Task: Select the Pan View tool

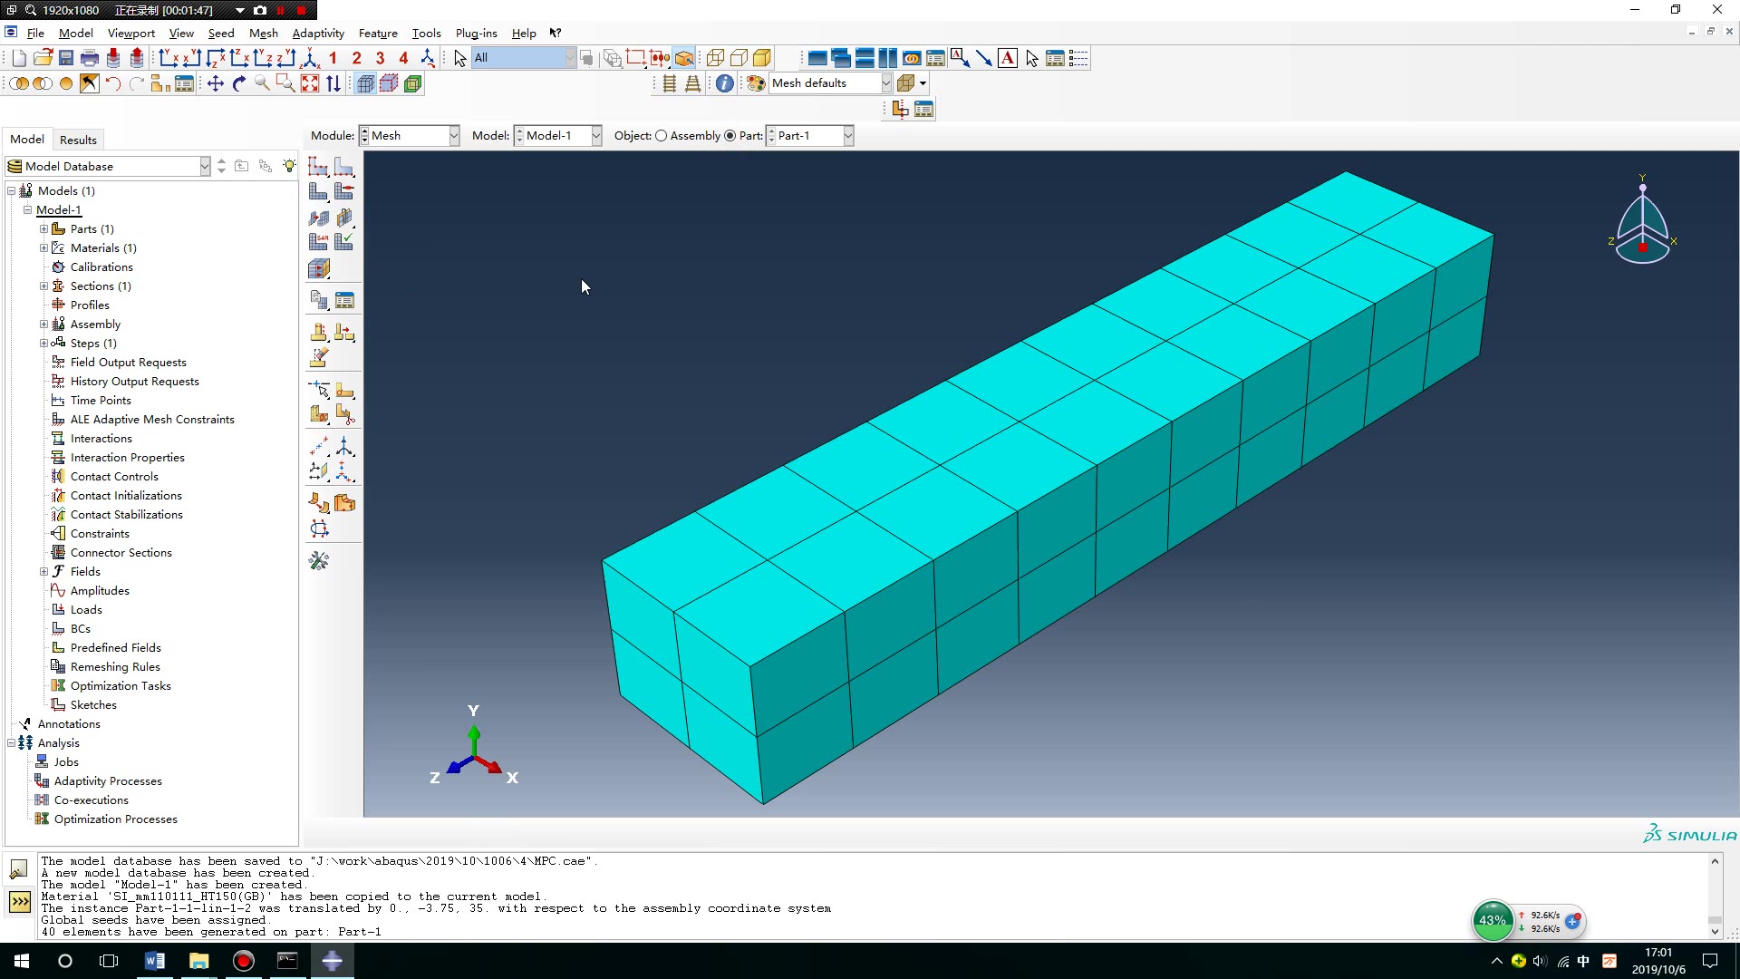Action: click(216, 83)
